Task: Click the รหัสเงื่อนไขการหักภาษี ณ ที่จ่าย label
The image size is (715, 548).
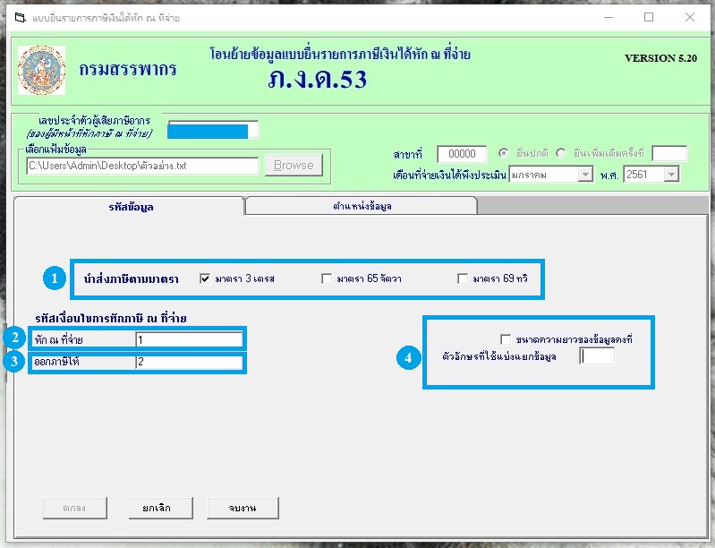Action: click(x=111, y=318)
